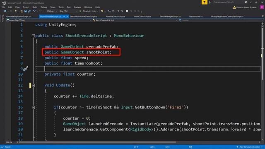
Task: Click the screwdriver quick actions icon on line 9
Action: pyautogui.click(x=26, y=69)
